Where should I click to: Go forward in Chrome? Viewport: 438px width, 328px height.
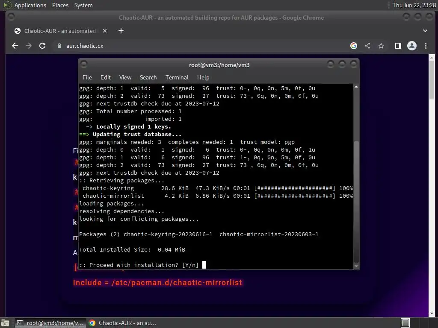(x=29, y=46)
